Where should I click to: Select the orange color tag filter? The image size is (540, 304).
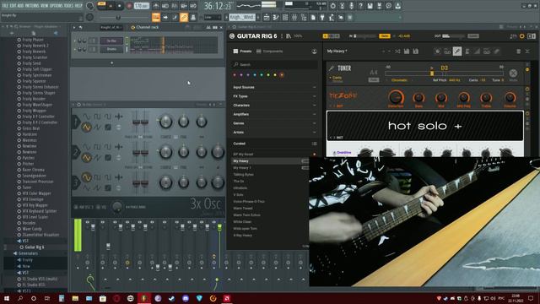click(x=282, y=75)
